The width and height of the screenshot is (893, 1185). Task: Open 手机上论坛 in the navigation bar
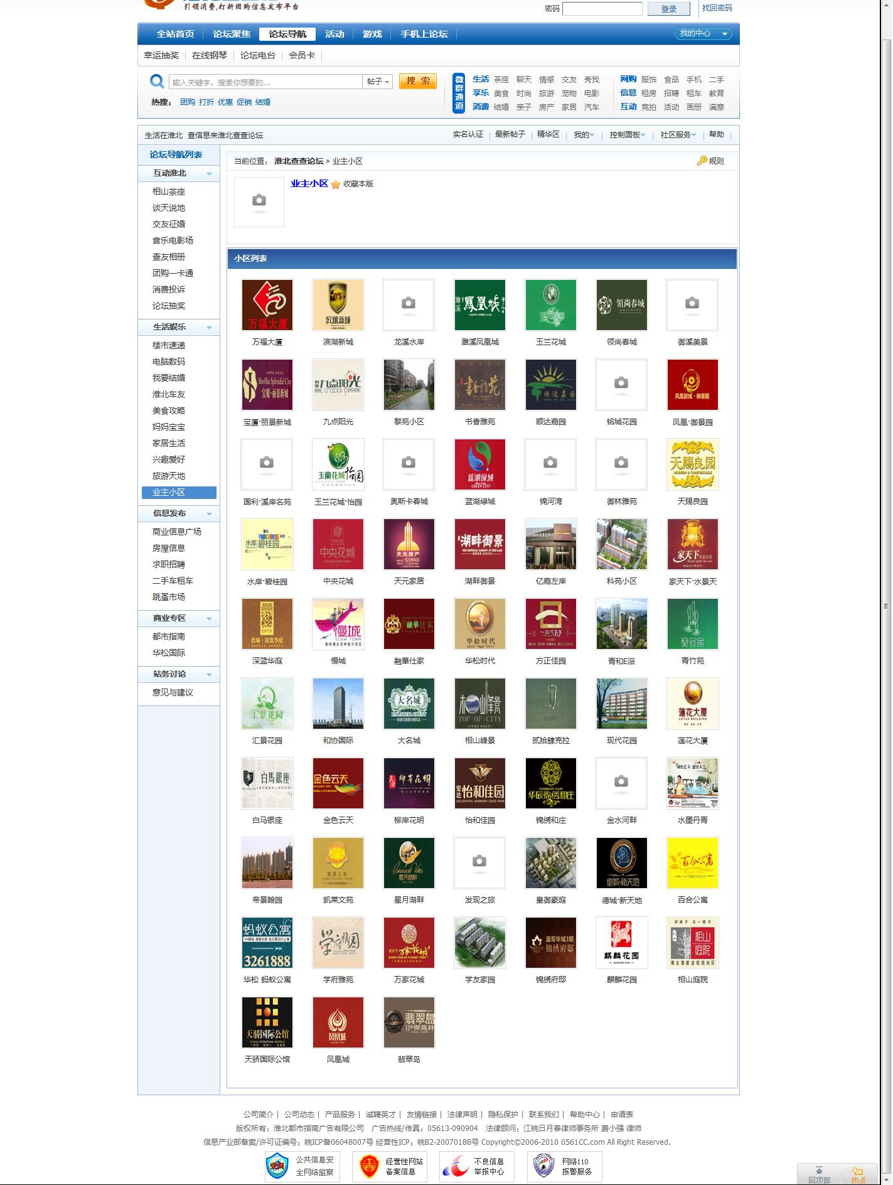coord(424,34)
